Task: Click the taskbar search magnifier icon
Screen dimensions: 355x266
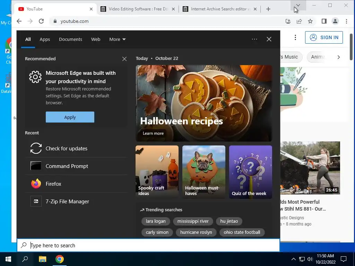Action: tap(25, 259)
